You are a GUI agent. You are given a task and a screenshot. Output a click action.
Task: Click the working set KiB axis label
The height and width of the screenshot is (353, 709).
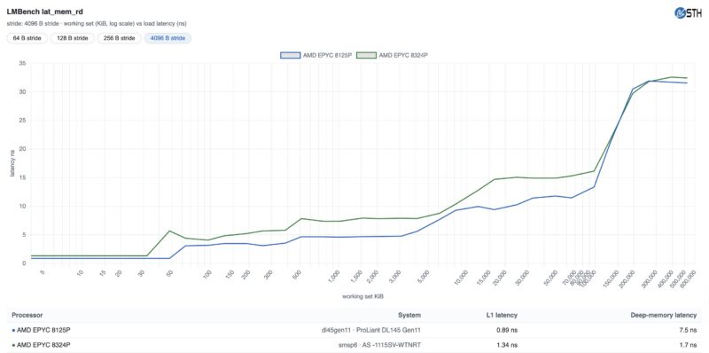tap(363, 296)
